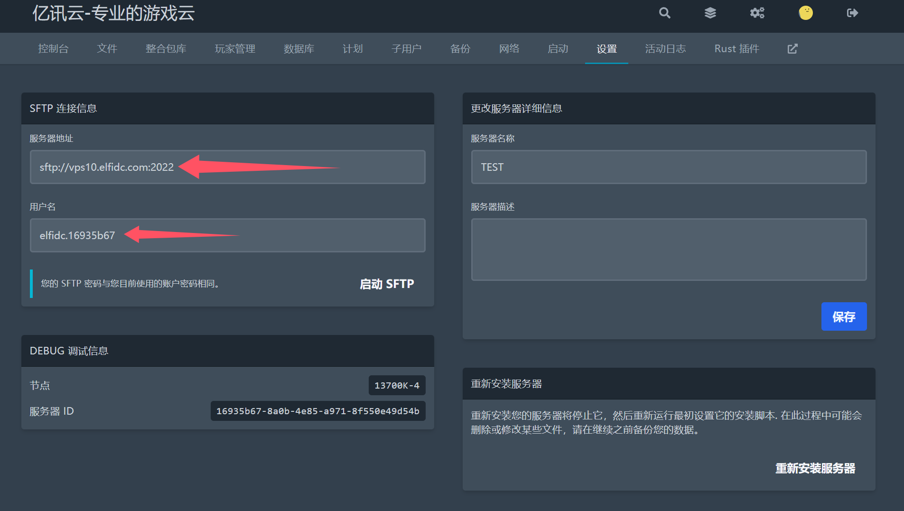Click the elfidc.16935b67 username field
Image resolution: width=904 pixels, height=511 pixels.
pyautogui.click(x=227, y=235)
